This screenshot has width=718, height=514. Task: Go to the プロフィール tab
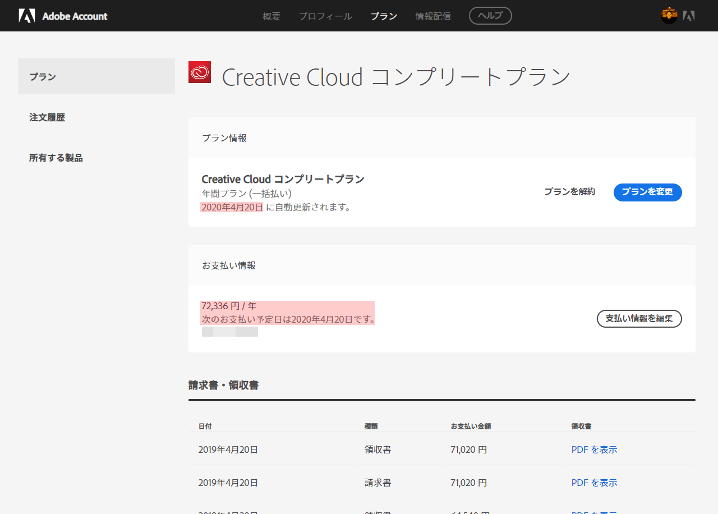pyautogui.click(x=325, y=16)
